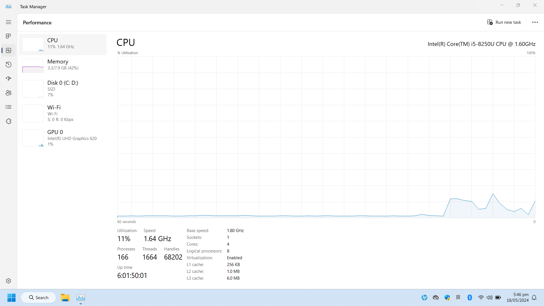Click the OneDrive cloud tray icon
Screen dimensions: 544x306
(x=435, y=297)
